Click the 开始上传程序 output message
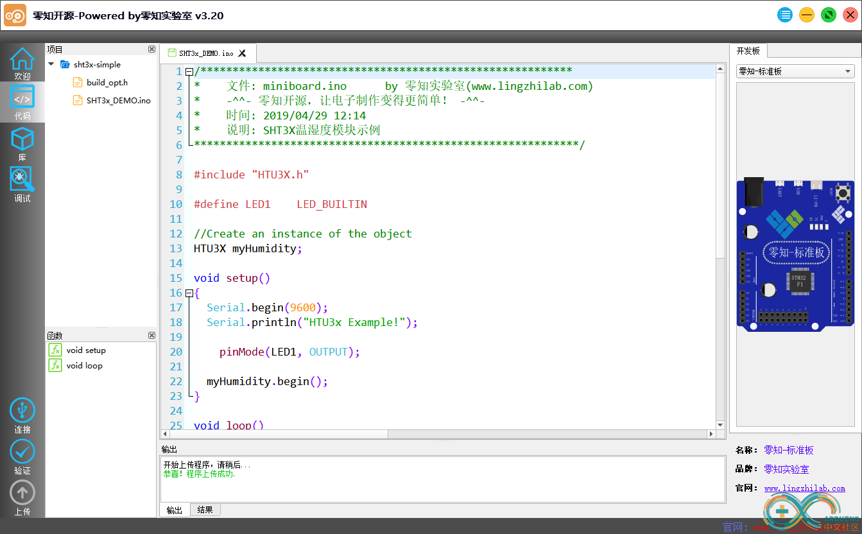The height and width of the screenshot is (534, 862). pyautogui.click(x=207, y=465)
